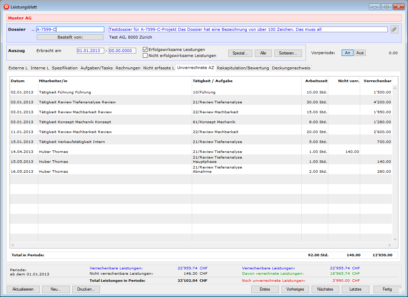Switch Vorperiode to An

(347, 53)
